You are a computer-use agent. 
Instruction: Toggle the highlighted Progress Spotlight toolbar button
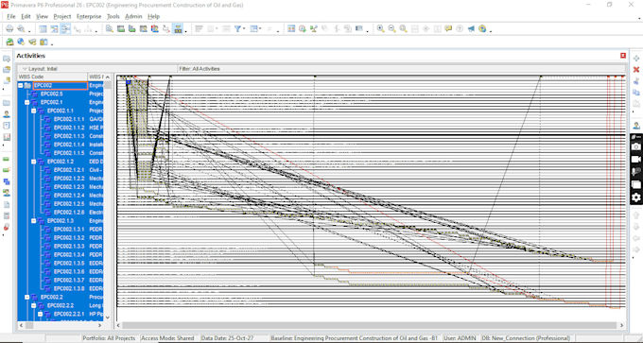click(178, 28)
